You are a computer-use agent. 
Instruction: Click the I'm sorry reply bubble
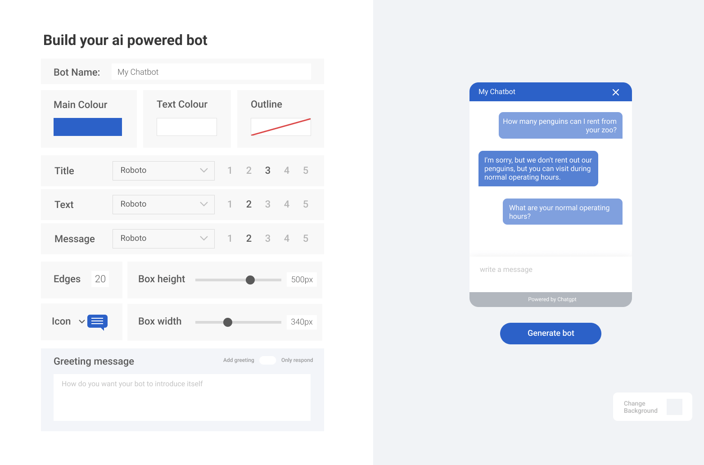[x=538, y=169]
